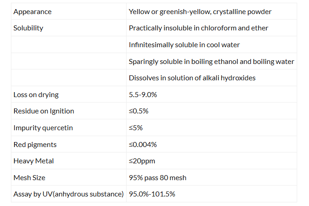
Task: Click "Dissolves in solution of alkali hydroxides"
Action: coord(192,78)
